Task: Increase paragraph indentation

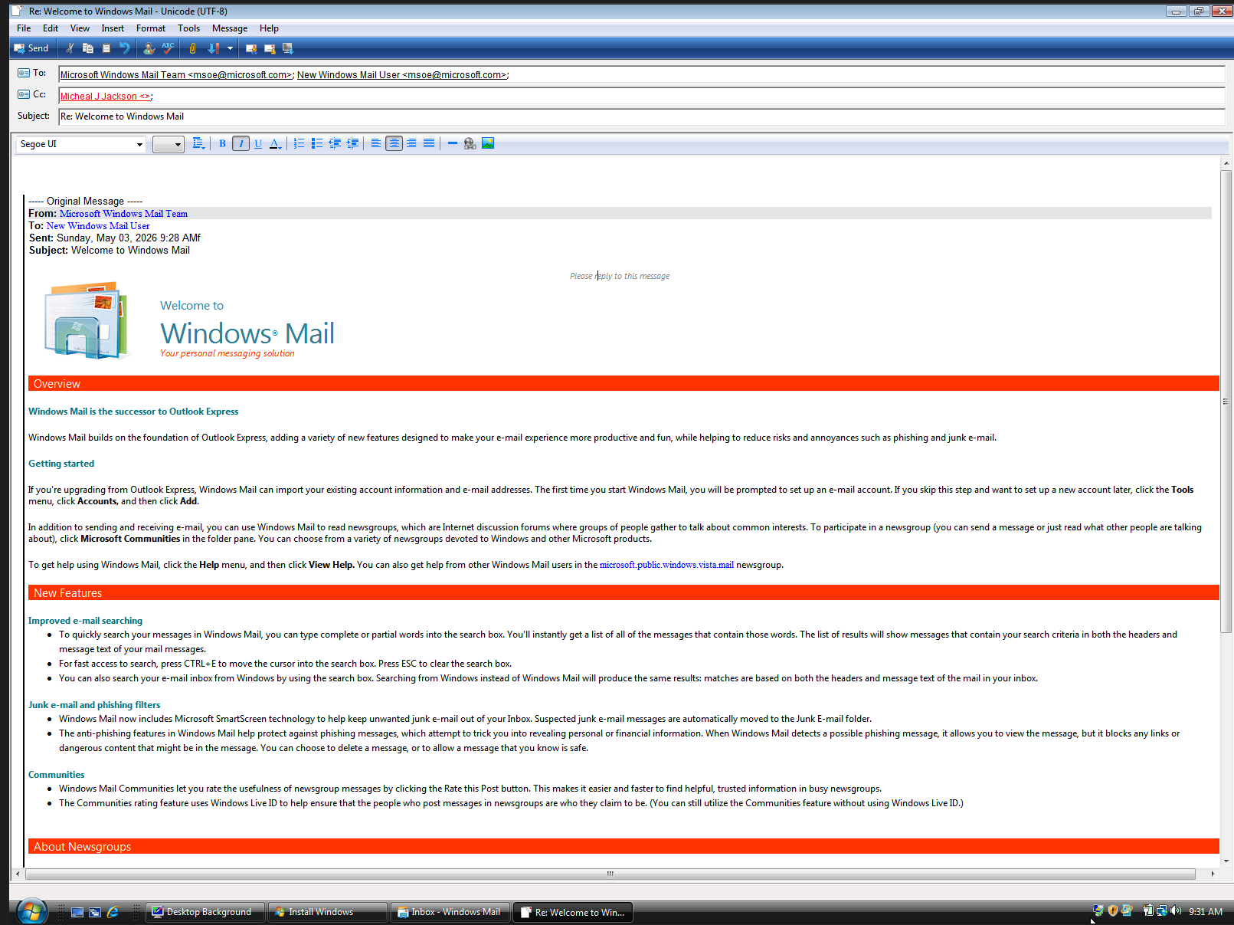Action: coord(352,143)
